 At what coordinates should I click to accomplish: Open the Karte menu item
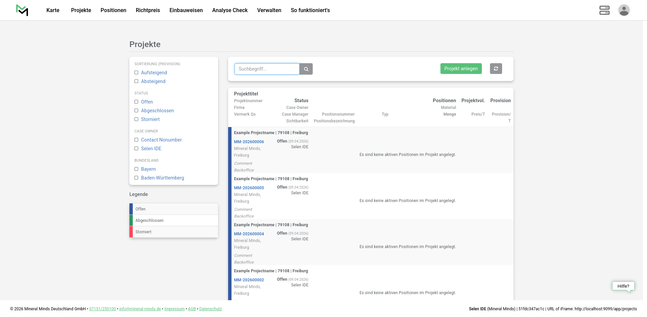(x=53, y=10)
